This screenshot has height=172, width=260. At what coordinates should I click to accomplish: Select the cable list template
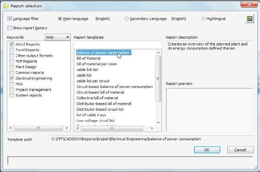coord(84,75)
